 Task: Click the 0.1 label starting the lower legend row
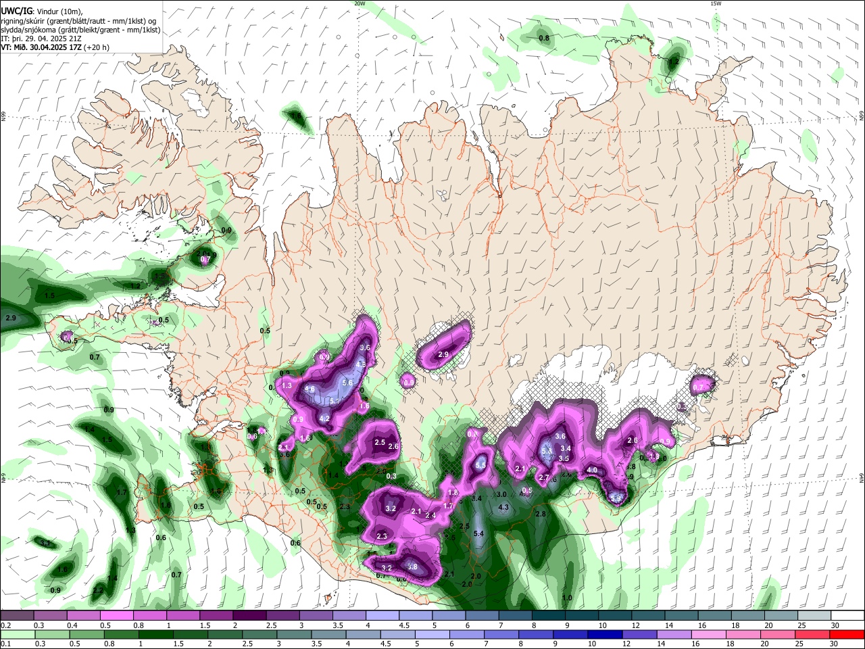click(5, 644)
